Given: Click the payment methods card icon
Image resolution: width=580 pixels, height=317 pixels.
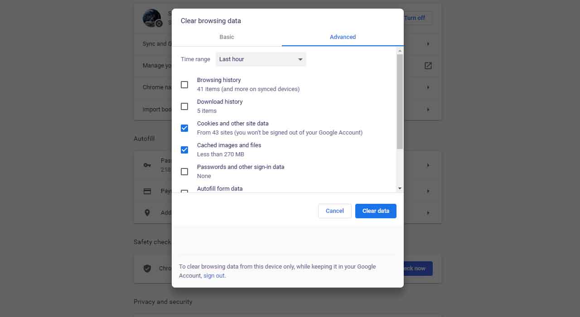Looking at the screenshot, I should click(147, 191).
